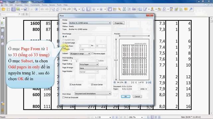
Task: Open the Page Arrange dropdown
Action: coord(94,68)
